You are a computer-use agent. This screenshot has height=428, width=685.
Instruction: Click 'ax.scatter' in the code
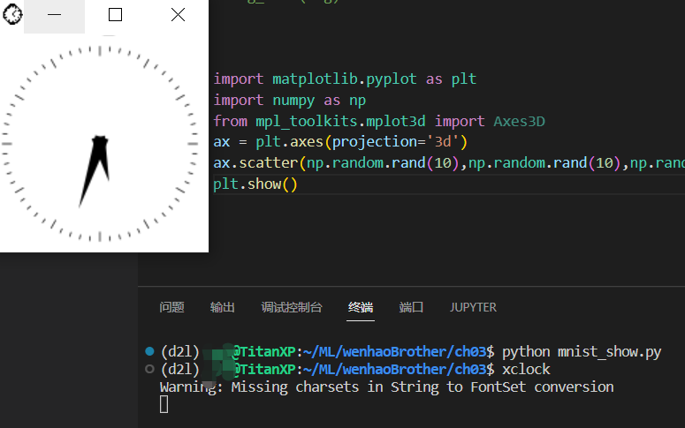point(255,162)
